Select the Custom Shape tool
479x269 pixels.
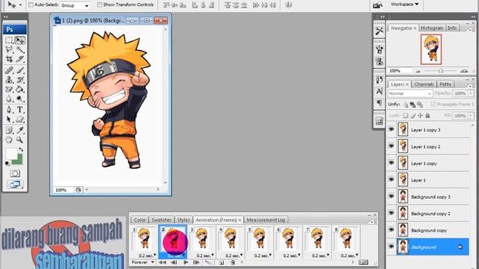[20, 120]
